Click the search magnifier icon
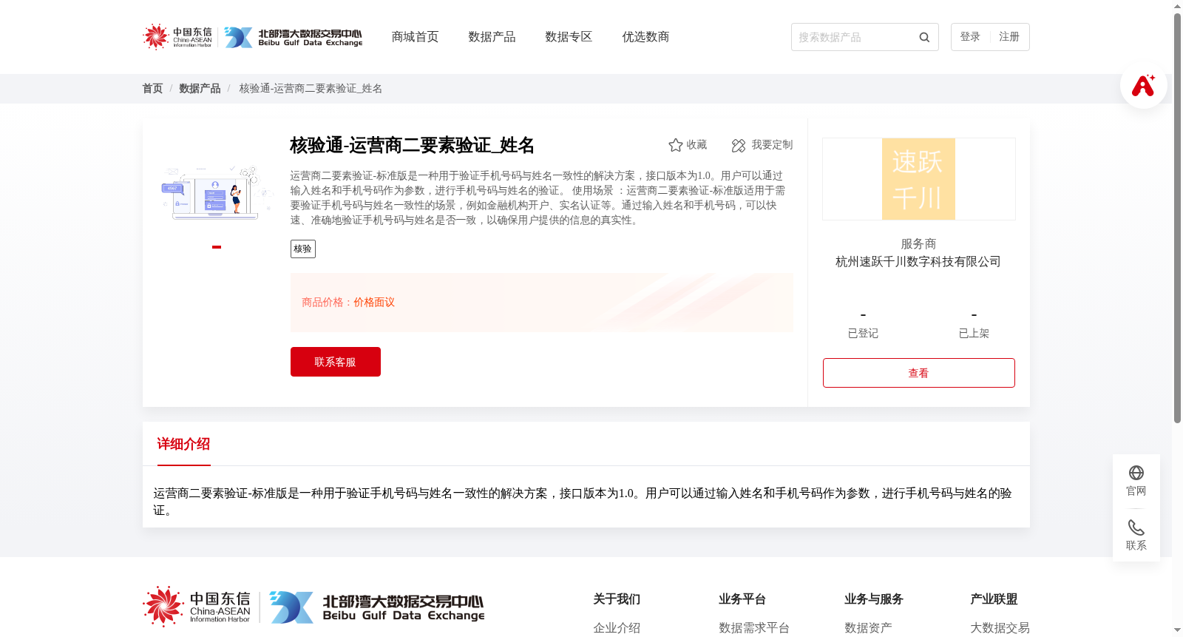 click(x=924, y=38)
